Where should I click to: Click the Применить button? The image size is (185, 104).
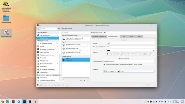tap(151, 85)
